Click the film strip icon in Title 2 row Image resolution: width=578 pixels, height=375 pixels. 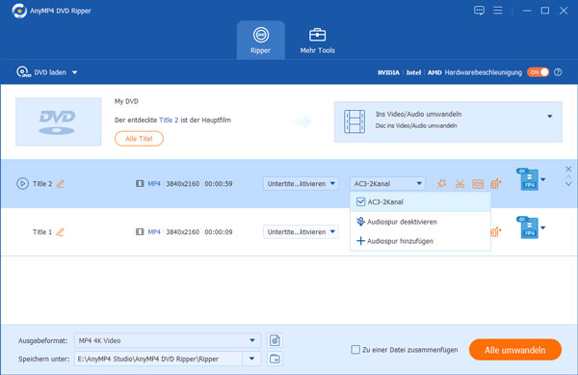coord(140,183)
